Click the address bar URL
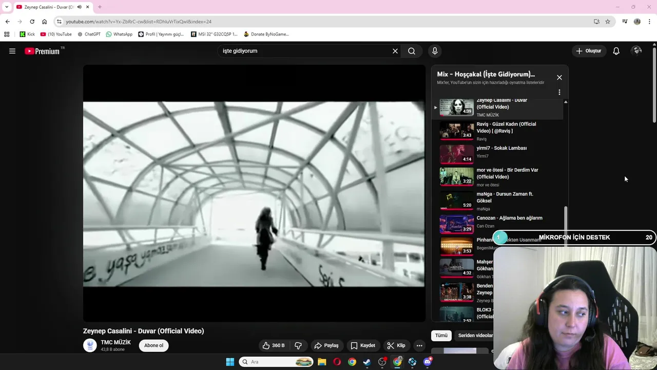The image size is (657, 370). point(139,22)
